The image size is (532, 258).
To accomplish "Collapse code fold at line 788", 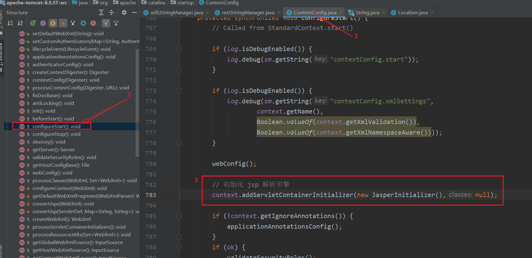I will click(x=179, y=247).
